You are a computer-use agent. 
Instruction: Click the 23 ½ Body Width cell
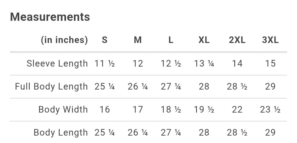pos(270,110)
